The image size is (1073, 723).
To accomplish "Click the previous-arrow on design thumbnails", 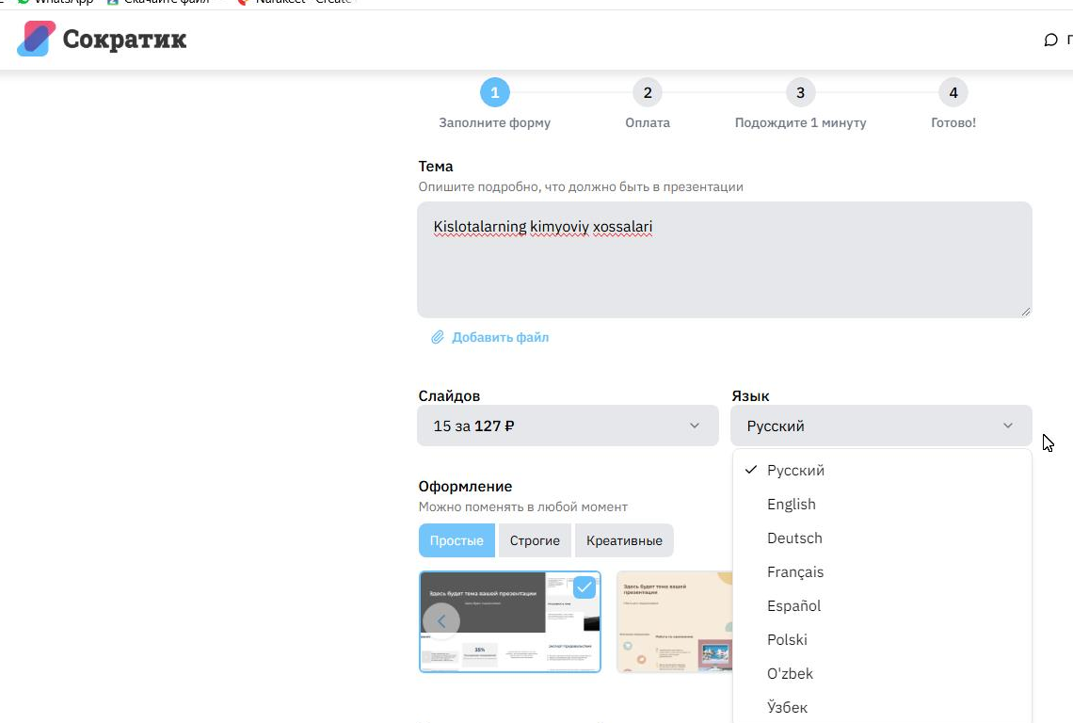I will point(441,621).
